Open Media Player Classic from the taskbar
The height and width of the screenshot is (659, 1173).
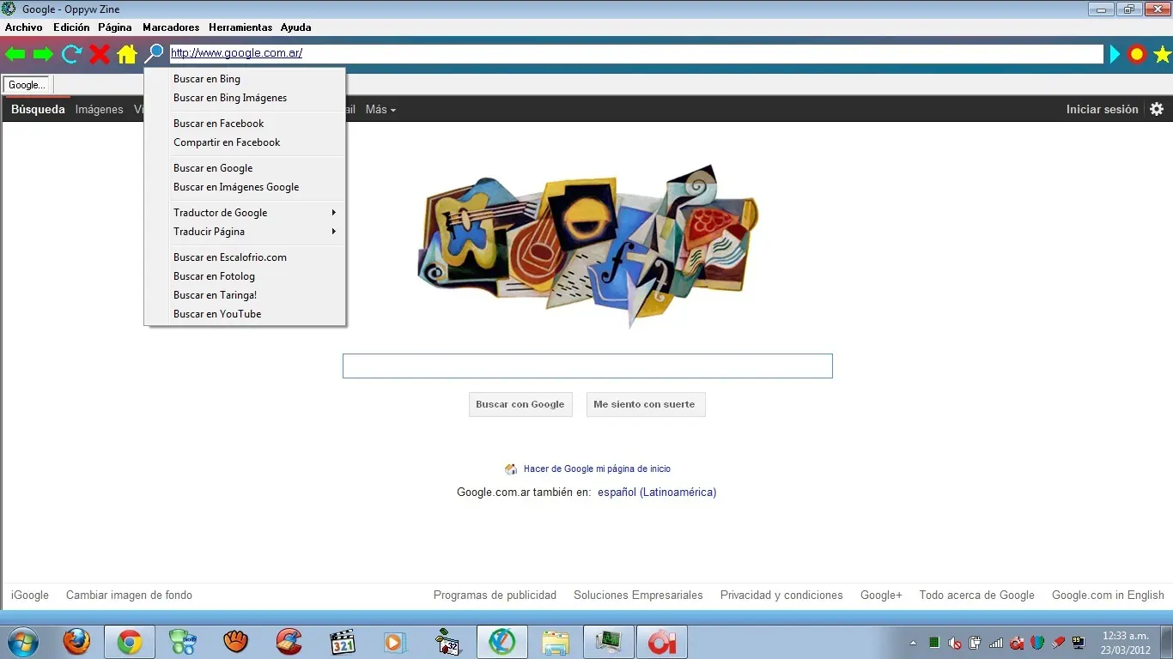pos(343,642)
